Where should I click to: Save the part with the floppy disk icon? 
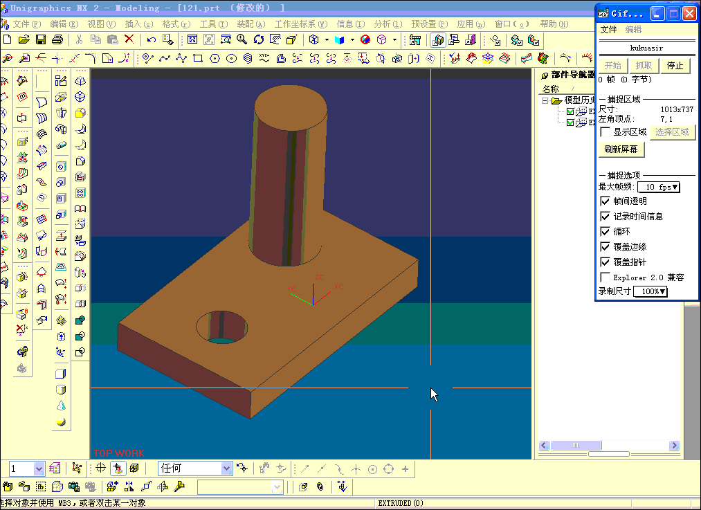click(41, 39)
